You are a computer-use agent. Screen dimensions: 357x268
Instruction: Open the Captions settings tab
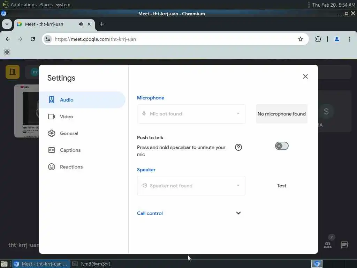coord(82,150)
